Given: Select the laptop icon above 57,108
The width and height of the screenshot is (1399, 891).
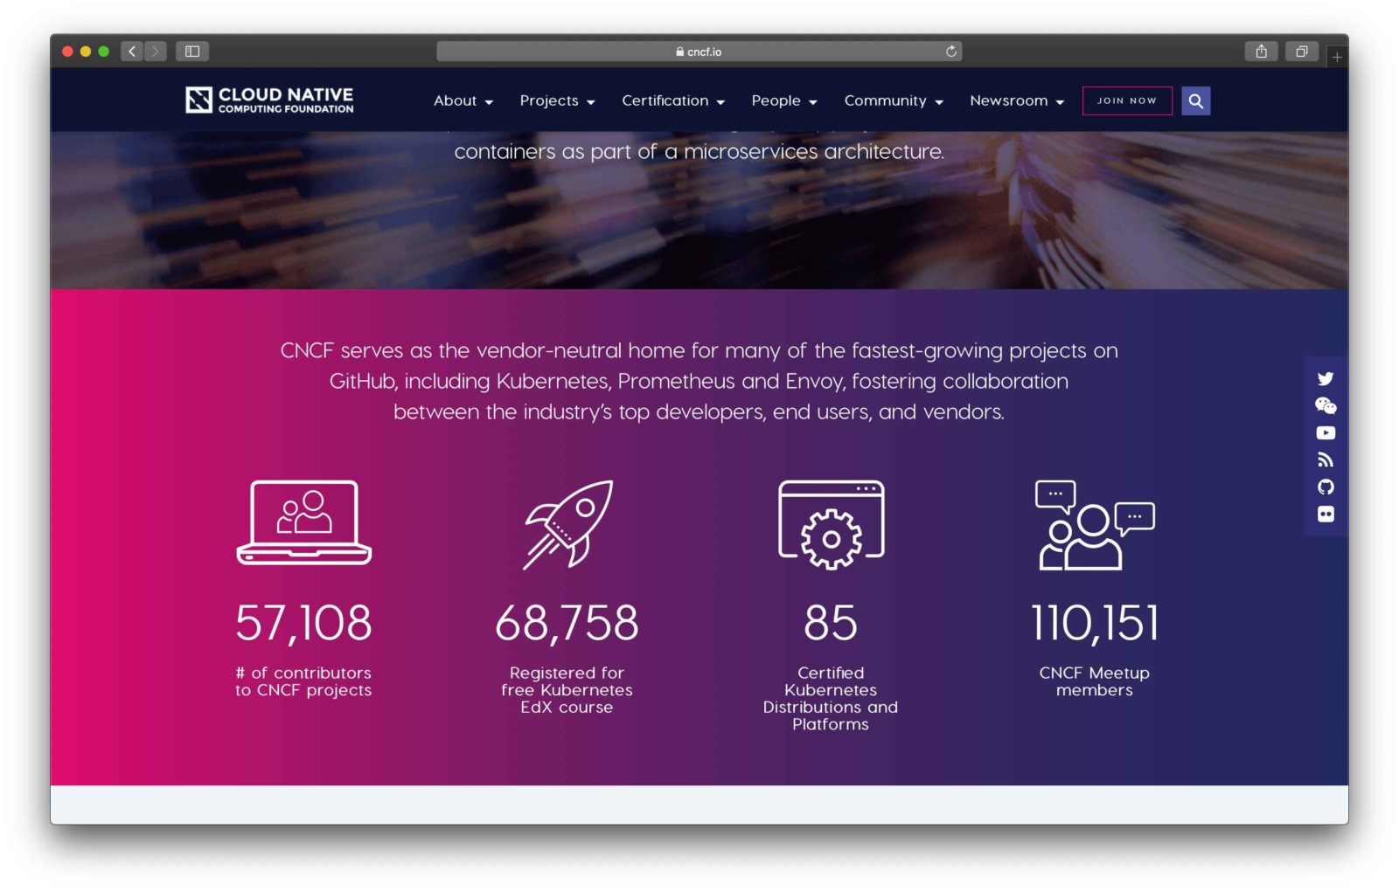Looking at the screenshot, I should (x=304, y=521).
